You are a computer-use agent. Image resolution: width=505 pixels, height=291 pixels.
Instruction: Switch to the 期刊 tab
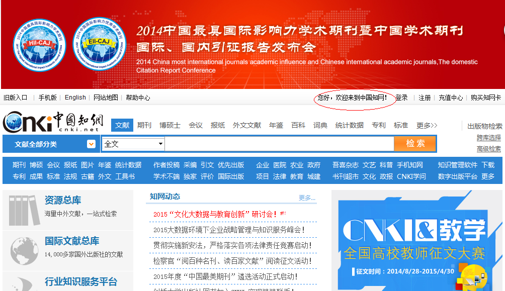[x=144, y=125]
